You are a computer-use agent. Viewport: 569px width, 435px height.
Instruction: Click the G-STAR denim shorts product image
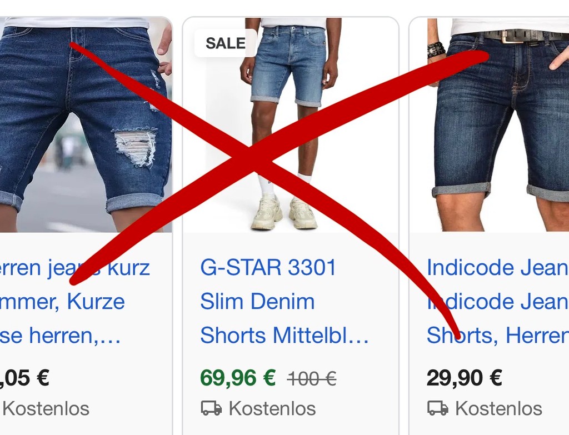291,124
